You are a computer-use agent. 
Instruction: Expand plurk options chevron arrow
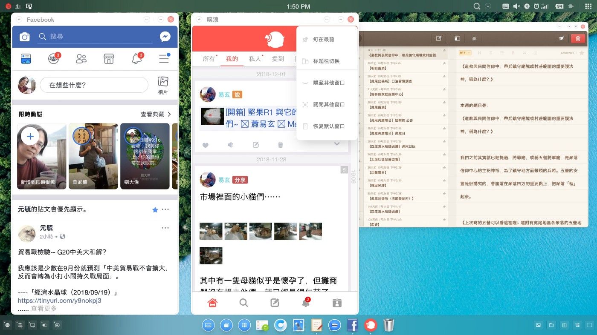point(337,144)
